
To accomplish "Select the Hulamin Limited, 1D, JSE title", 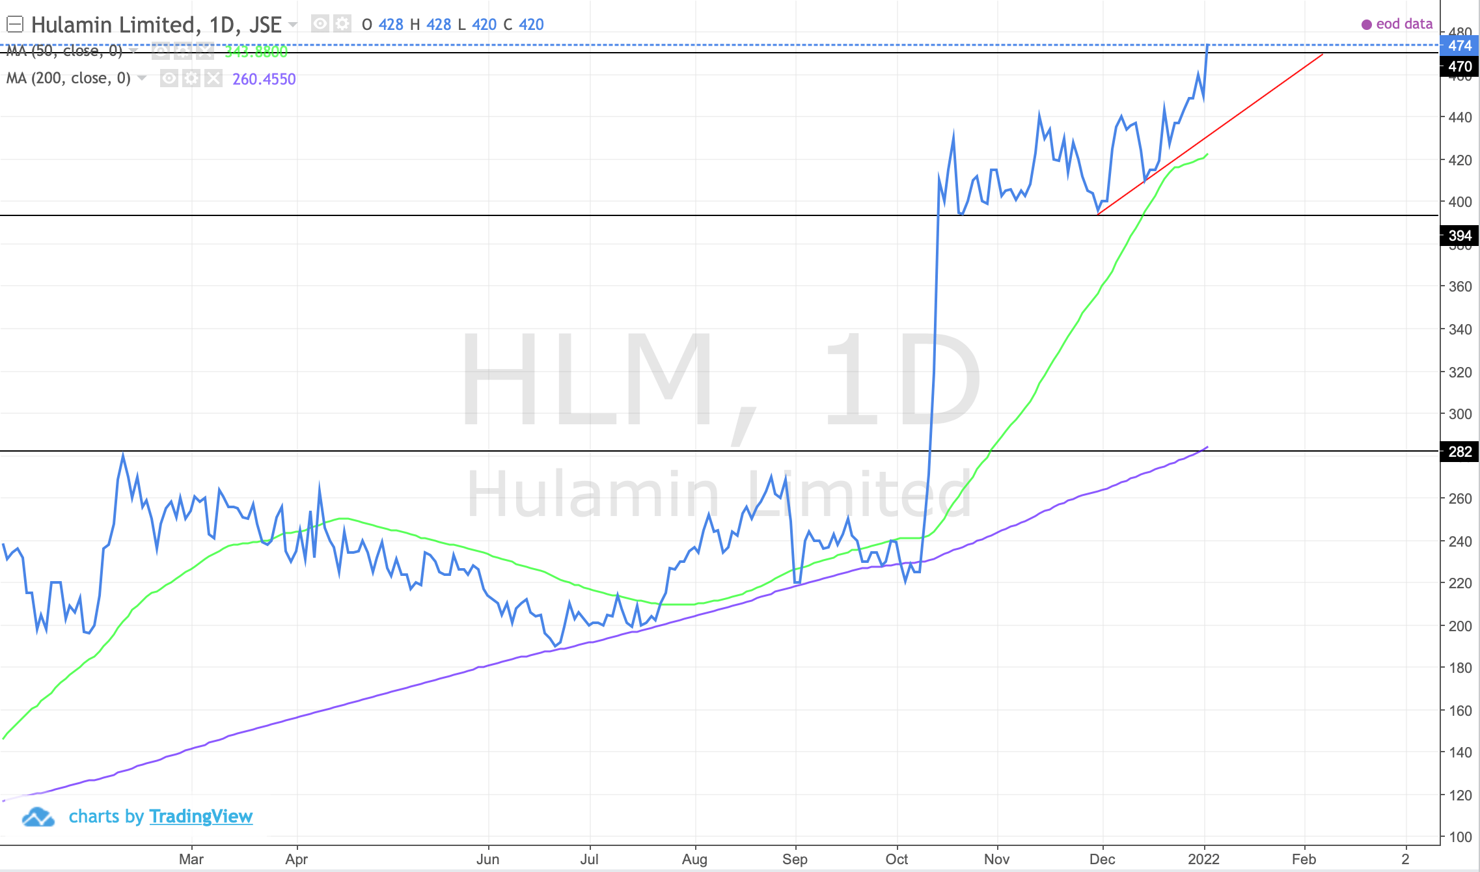I will [x=156, y=25].
